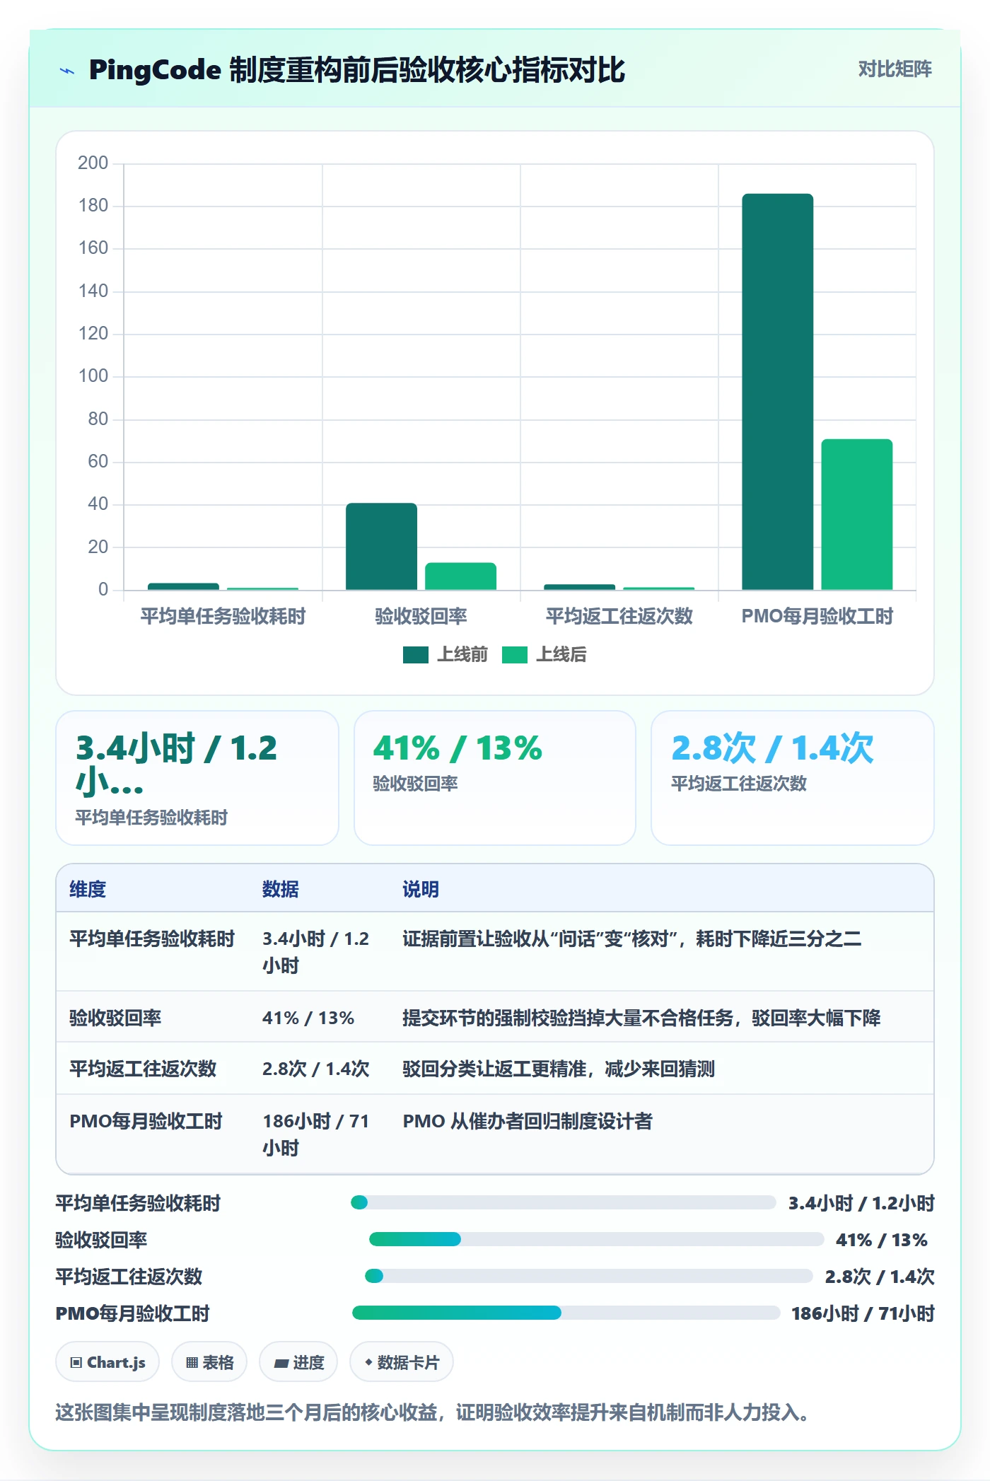Click the 验收驳回率 上线后 bar in chart
The image size is (990, 1481).
click(460, 576)
